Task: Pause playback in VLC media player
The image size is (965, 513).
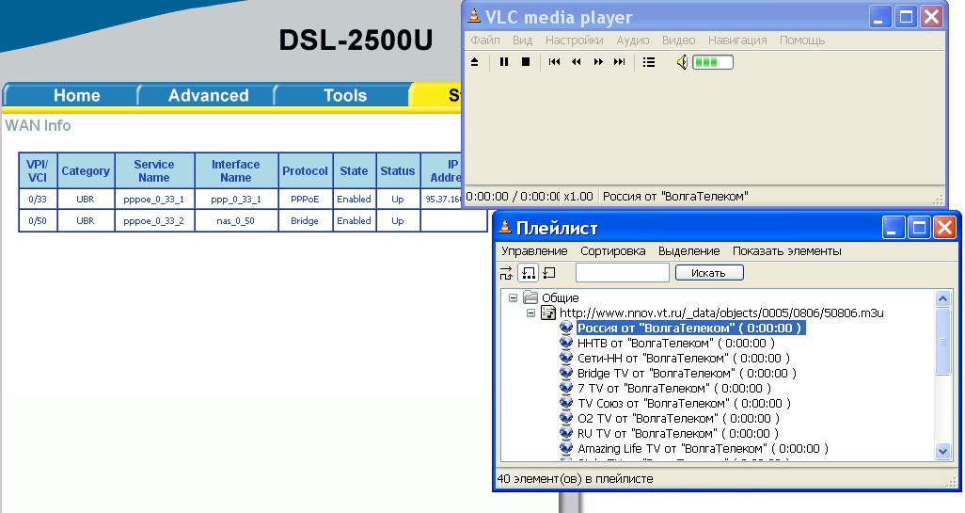Action: point(504,62)
